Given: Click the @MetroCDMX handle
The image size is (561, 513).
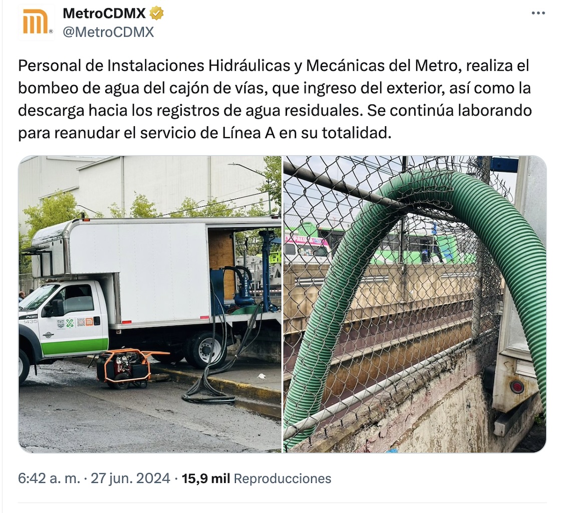Looking at the screenshot, I should pyautogui.click(x=108, y=32).
